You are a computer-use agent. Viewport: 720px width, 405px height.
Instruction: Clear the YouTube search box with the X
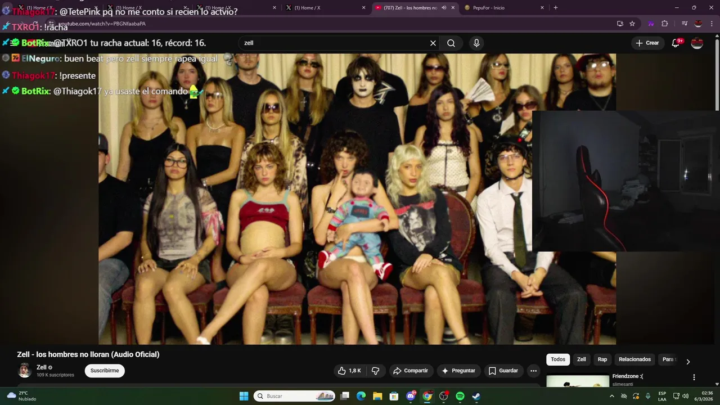coord(433,43)
